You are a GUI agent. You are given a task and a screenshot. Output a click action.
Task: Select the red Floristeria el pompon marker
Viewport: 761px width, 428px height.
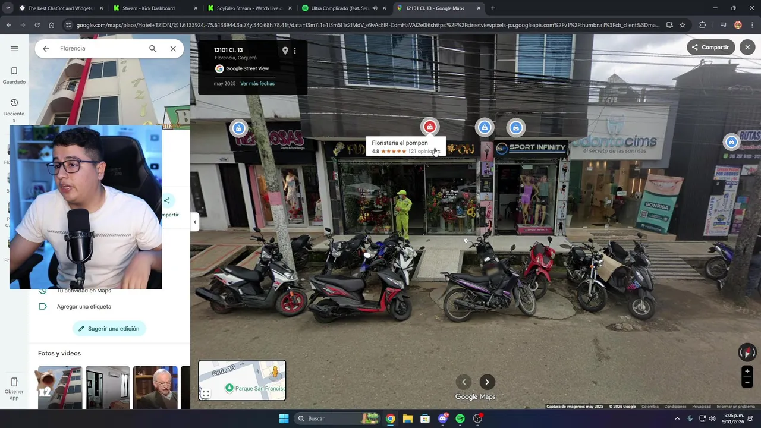click(x=430, y=127)
